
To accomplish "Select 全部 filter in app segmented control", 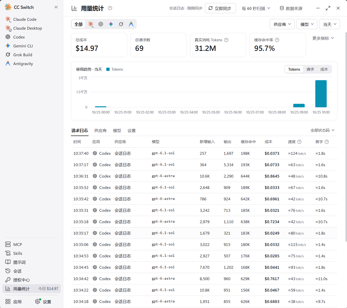I will pyautogui.click(x=78, y=24).
